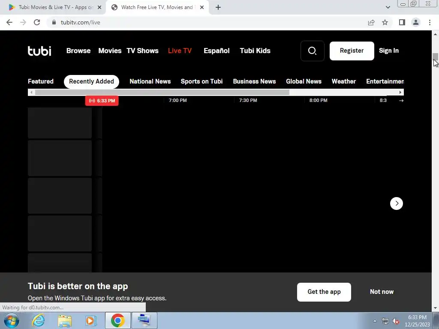Screen dimensions: 439x329
Task: Click the 7:30 PM schedule time label
Action: [248, 100]
